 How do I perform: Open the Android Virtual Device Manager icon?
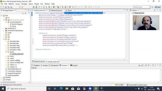click(36, 7)
